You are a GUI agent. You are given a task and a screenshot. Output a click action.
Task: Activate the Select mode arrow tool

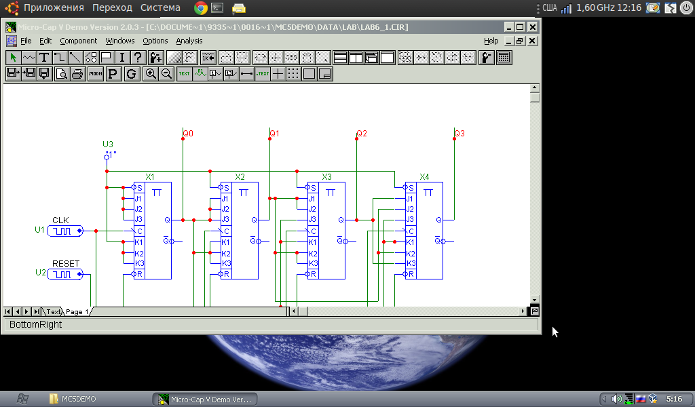14,58
